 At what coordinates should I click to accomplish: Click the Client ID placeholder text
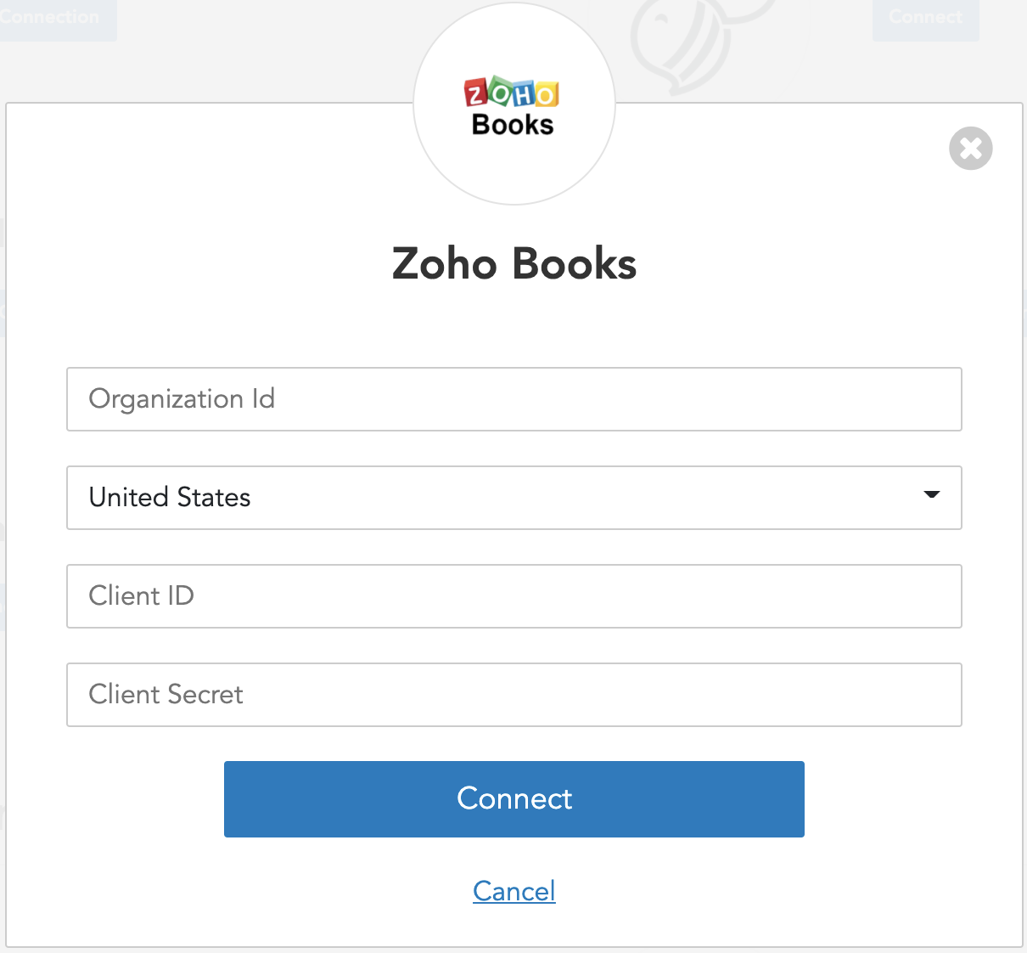pos(141,596)
